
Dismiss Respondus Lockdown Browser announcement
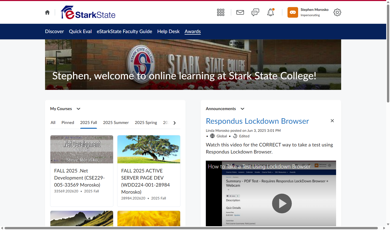[332, 121]
